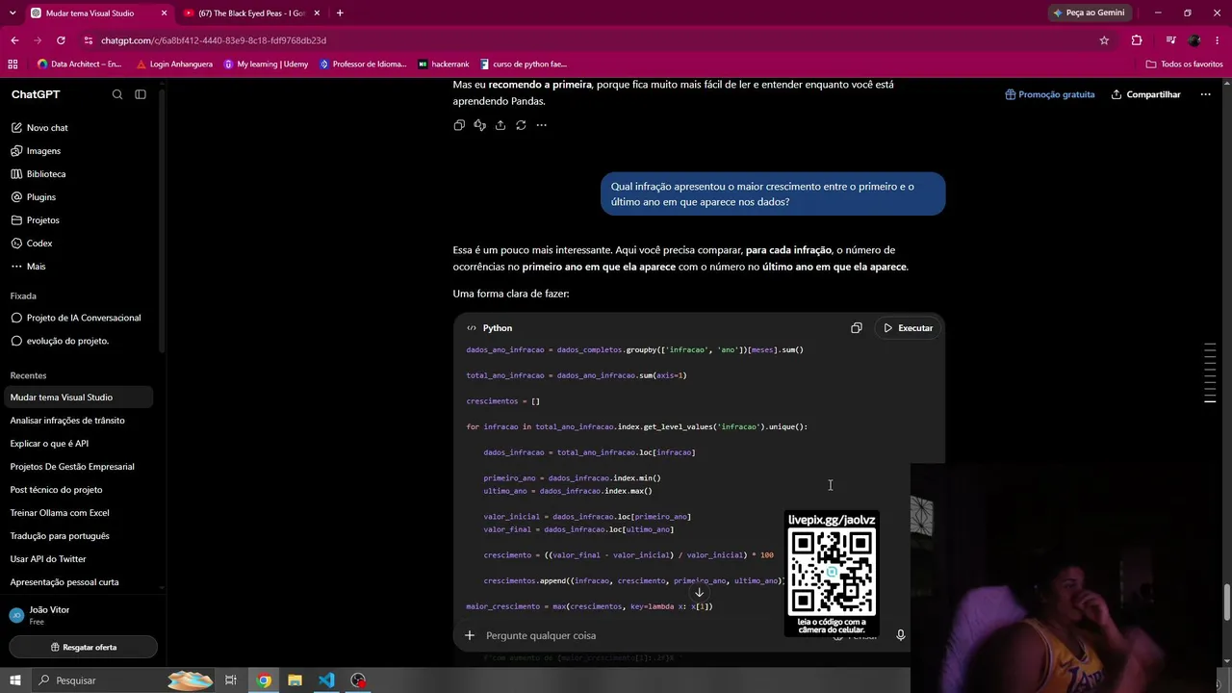Viewport: 1232px width, 693px height.
Task: Open the Data Architect bookmark
Action: coord(80,64)
